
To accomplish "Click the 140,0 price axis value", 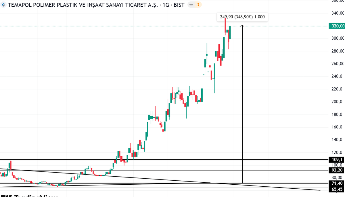I will tap(337, 140).
